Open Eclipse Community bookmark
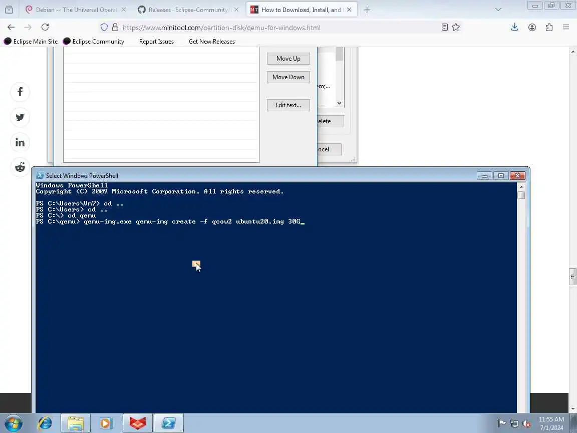Screen dimensions: 577x433 94,42
